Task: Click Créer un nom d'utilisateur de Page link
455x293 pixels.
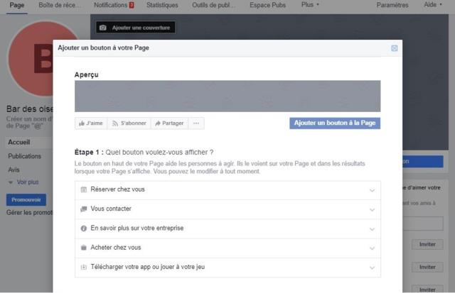Action: click(29, 123)
